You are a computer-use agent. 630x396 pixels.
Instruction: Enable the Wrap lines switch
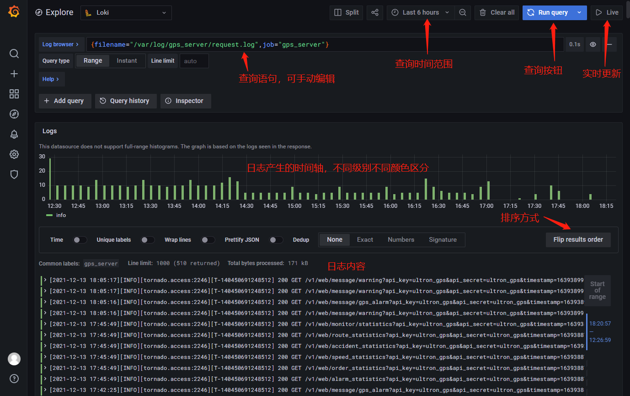208,240
